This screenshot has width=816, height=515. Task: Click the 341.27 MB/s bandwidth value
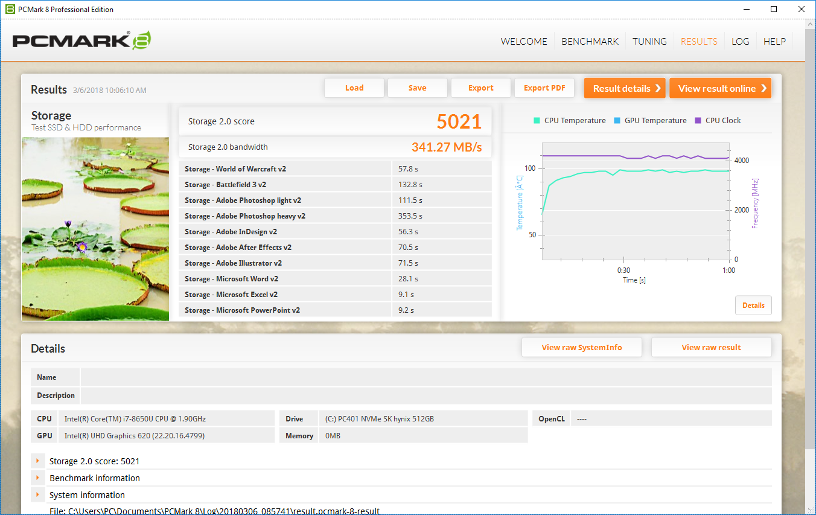pos(447,147)
